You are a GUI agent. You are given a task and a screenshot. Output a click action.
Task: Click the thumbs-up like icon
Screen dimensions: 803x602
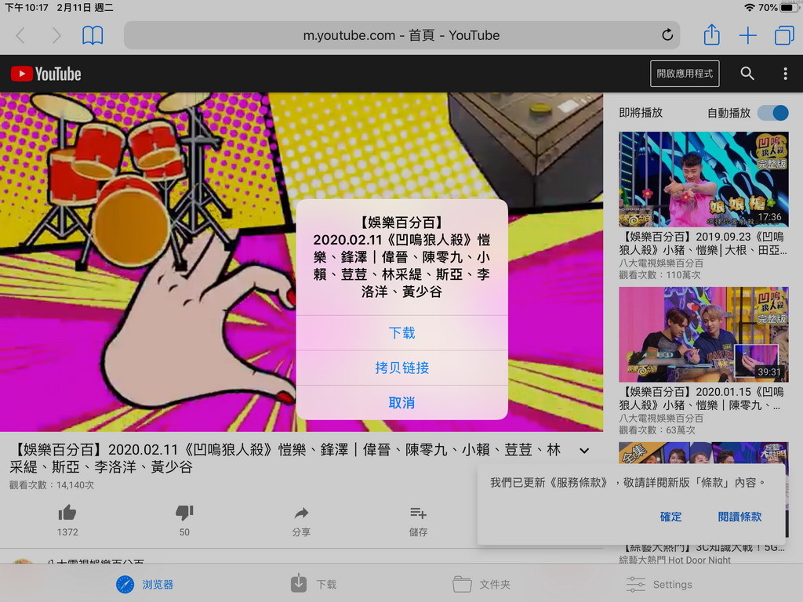(67, 513)
